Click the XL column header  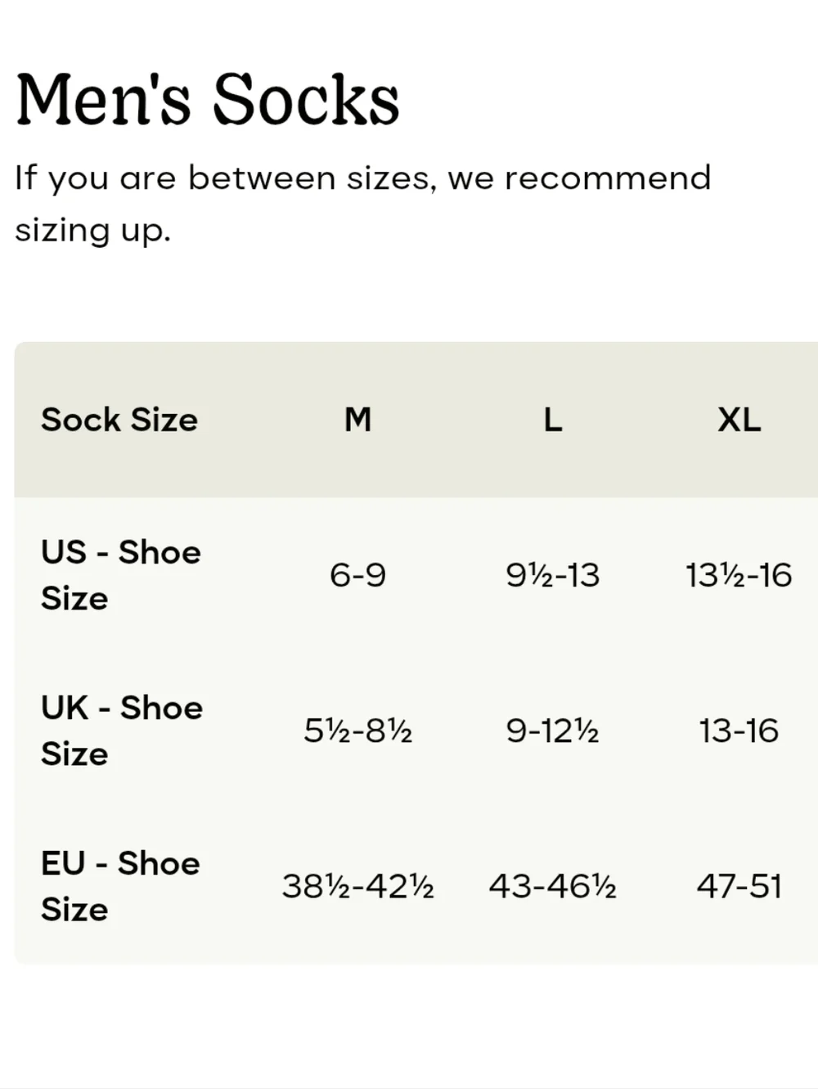[x=739, y=420]
